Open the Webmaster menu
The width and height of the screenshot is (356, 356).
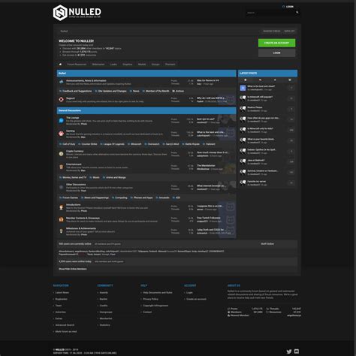(98, 65)
